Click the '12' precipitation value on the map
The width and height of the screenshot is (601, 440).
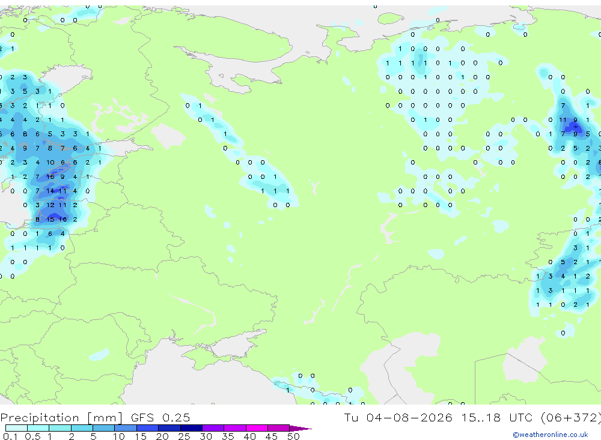tap(50, 205)
